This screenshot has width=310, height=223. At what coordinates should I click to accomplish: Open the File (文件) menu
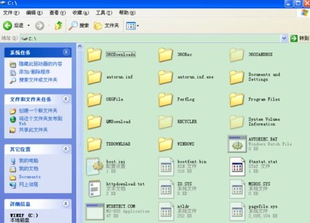pos(11,13)
